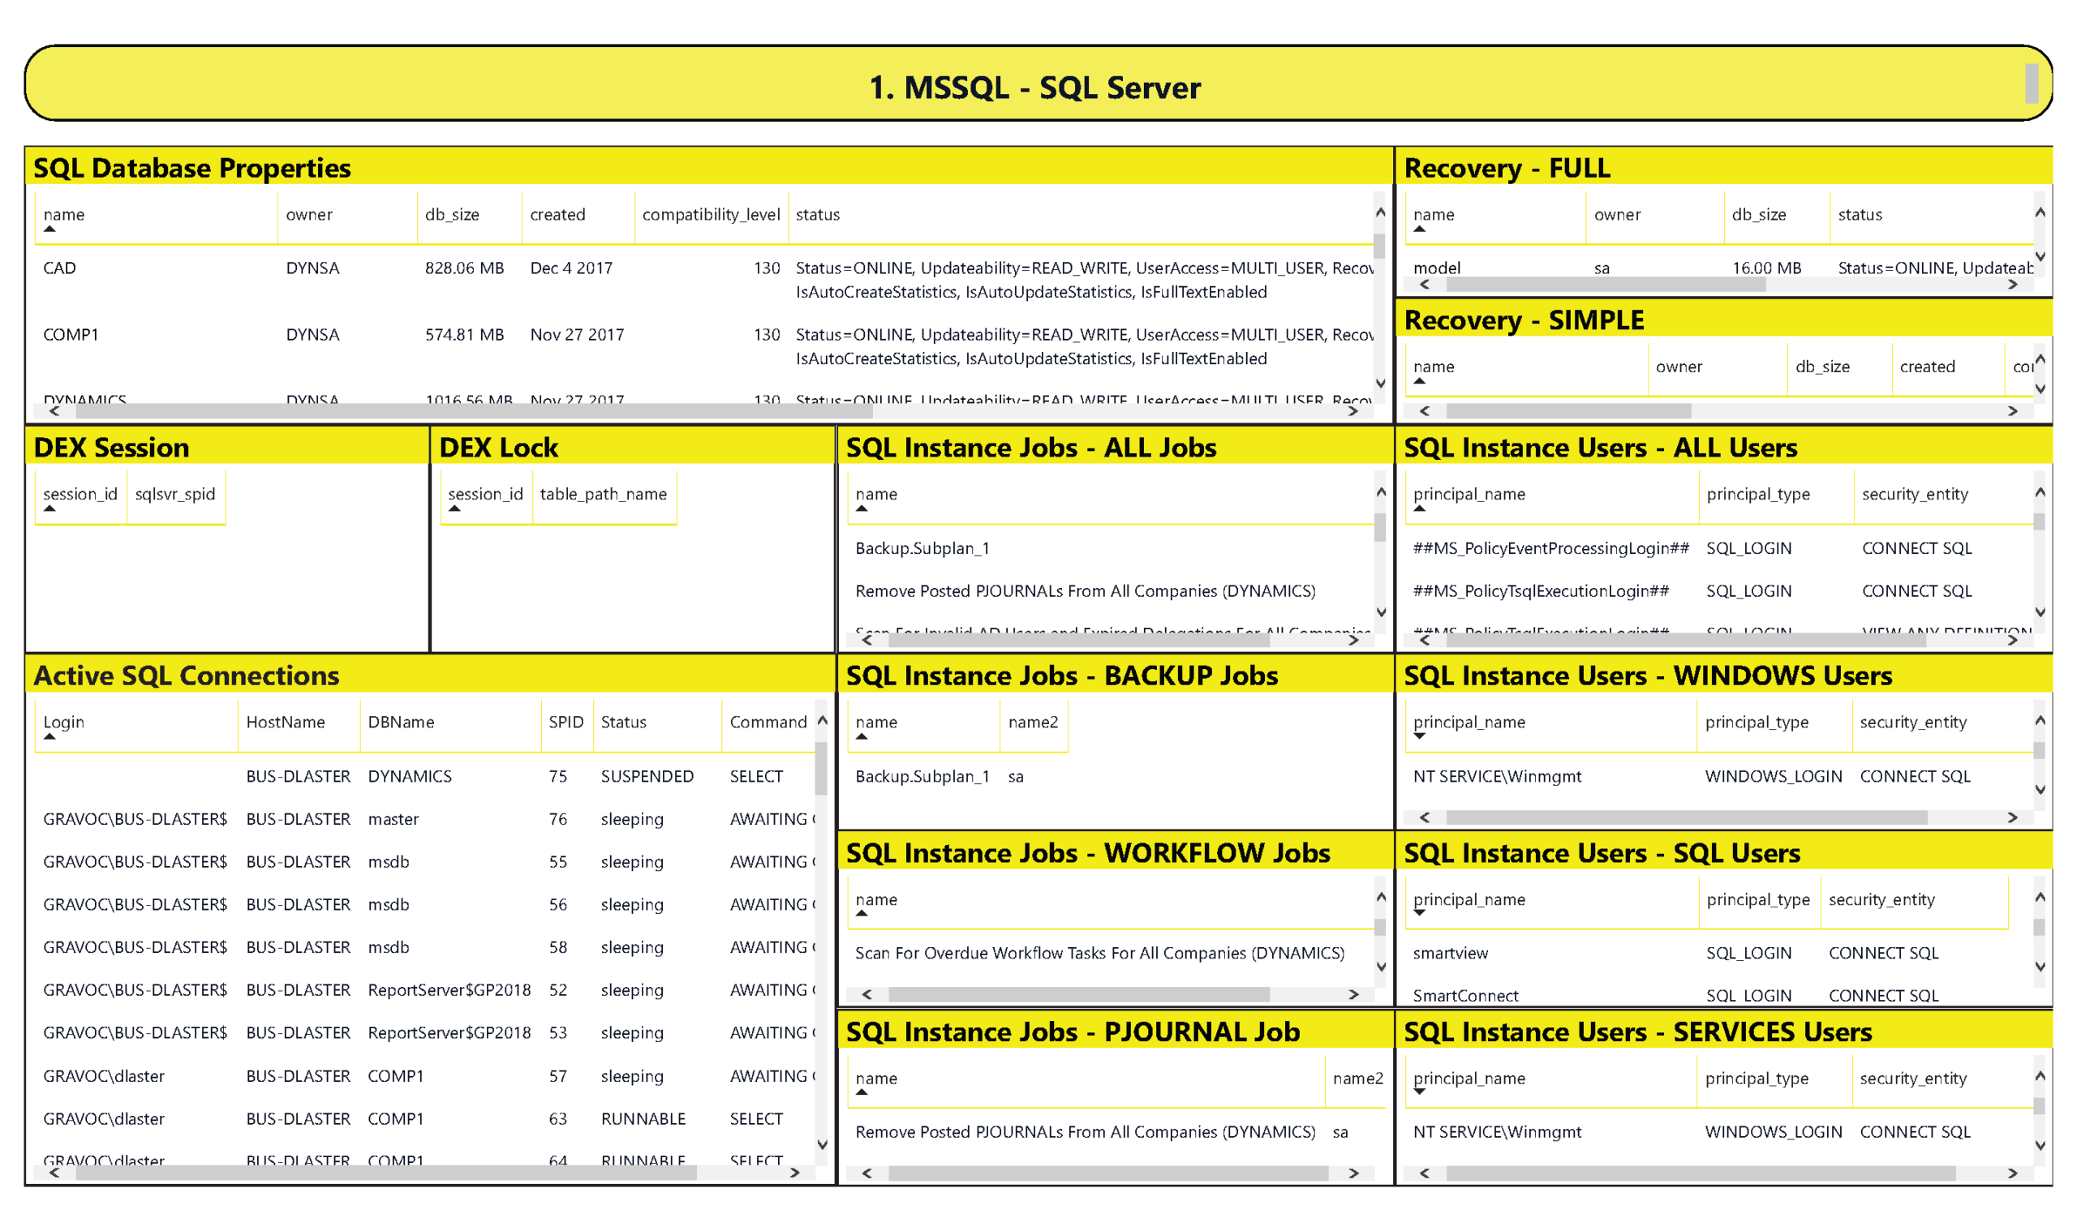This screenshot has width=2077, height=1231.
Task: Click up scroll arrow in ALL Jobs panel
Action: coord(1381,493)
